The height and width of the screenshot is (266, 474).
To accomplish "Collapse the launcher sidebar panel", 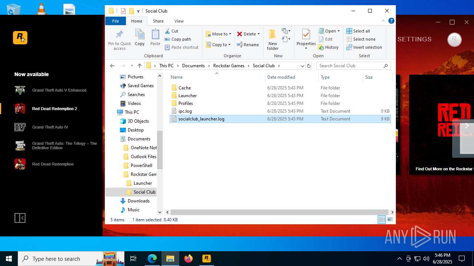I will 20,218.
